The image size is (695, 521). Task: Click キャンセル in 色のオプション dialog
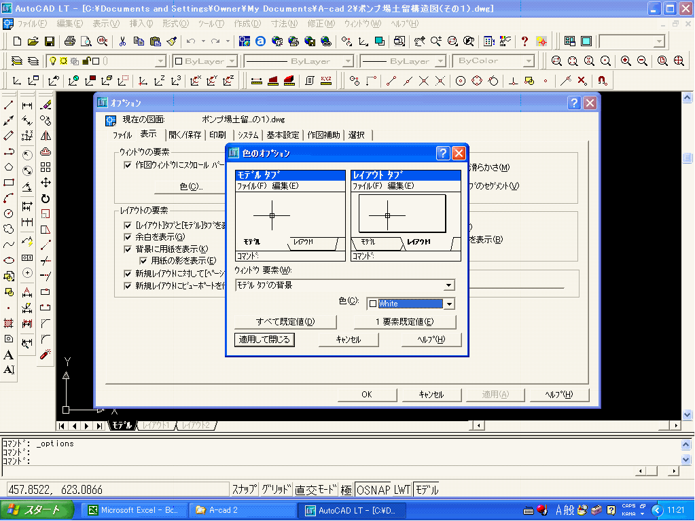(x=349, y=340)
